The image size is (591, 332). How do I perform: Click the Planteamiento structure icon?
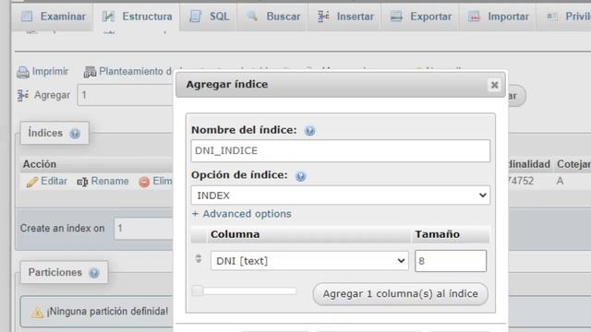(x=90, y=72)
